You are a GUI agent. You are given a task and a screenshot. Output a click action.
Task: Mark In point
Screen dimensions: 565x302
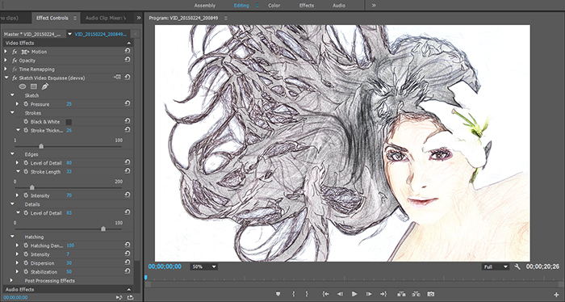(293, 294)
